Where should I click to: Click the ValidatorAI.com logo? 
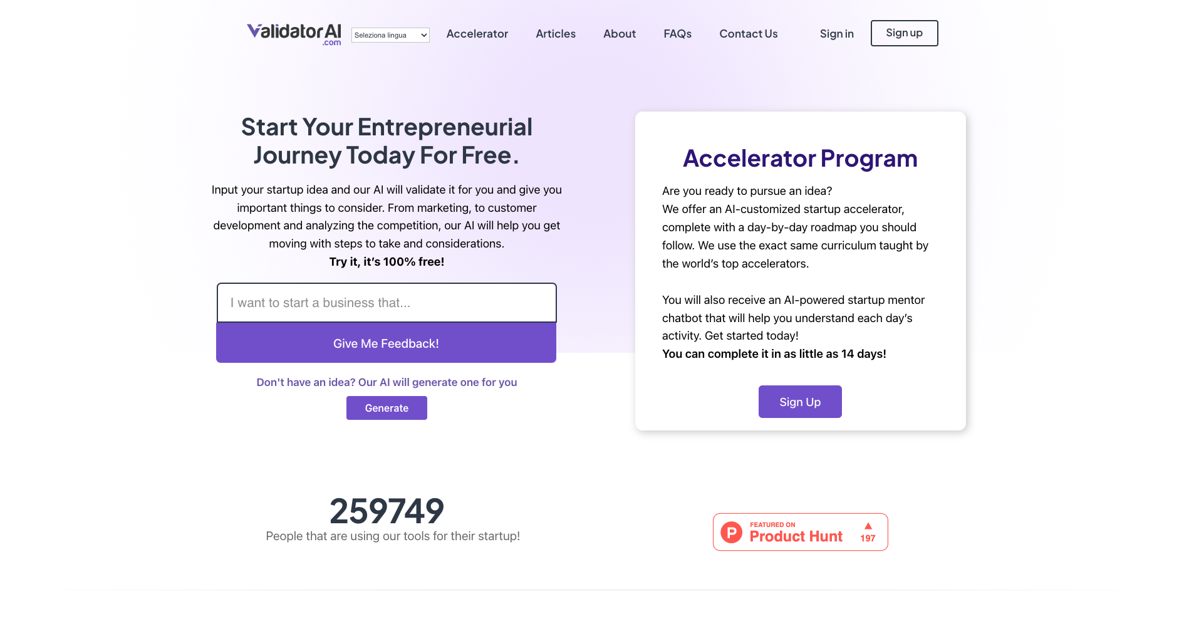(x=294, y=33)
